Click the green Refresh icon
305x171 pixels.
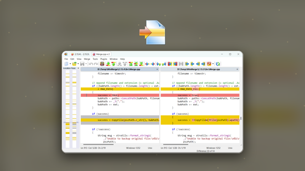pyautogui.click(x=218, y=64)
